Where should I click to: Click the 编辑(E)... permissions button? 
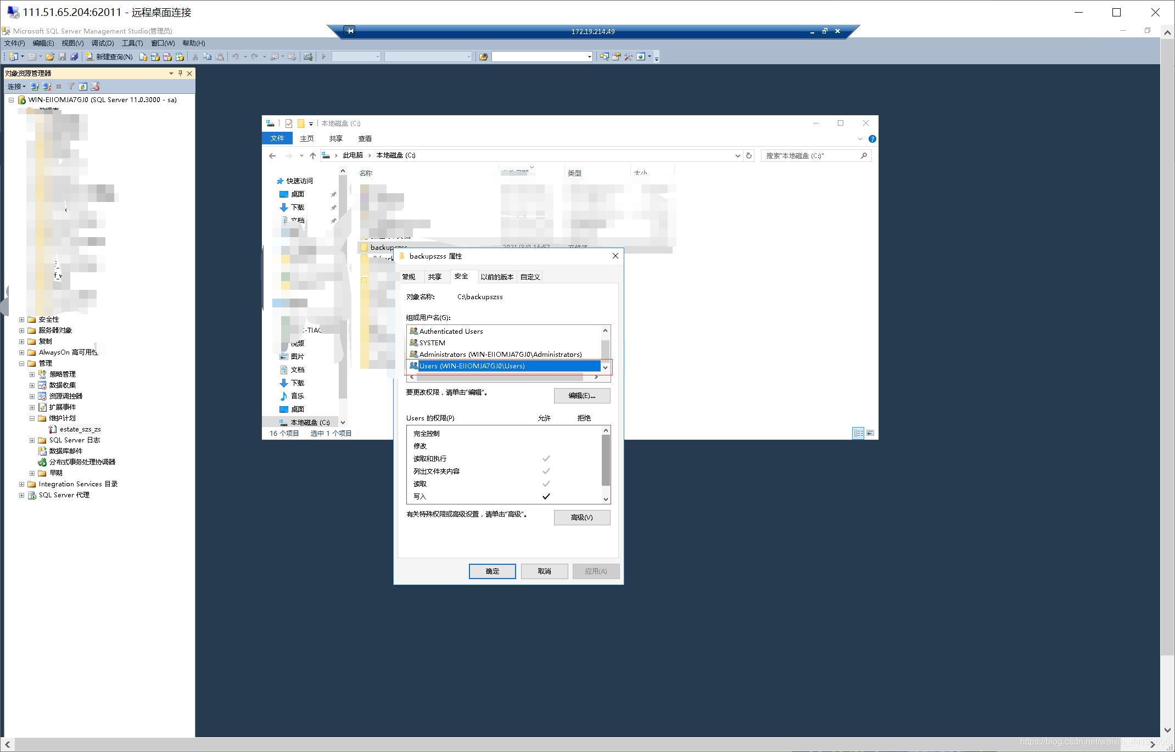(581, 396)
